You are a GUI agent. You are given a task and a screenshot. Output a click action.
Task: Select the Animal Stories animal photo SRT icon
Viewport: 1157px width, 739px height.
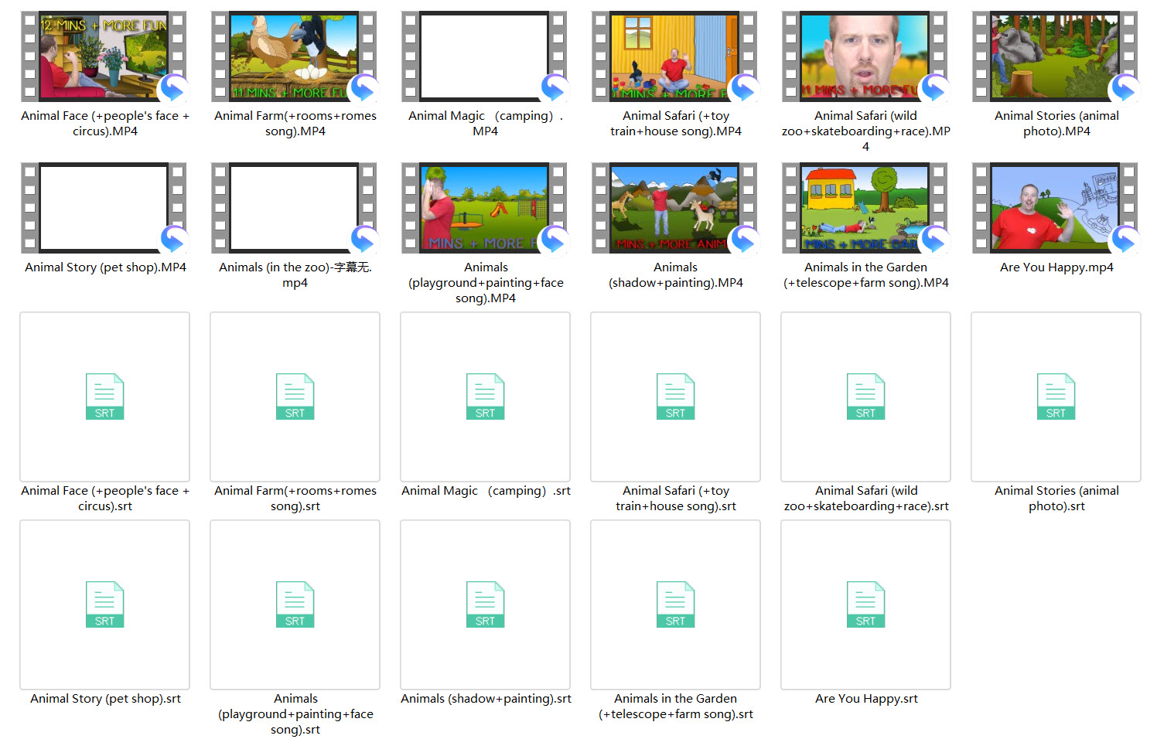pyautogui.click(x=1056, y=397)
